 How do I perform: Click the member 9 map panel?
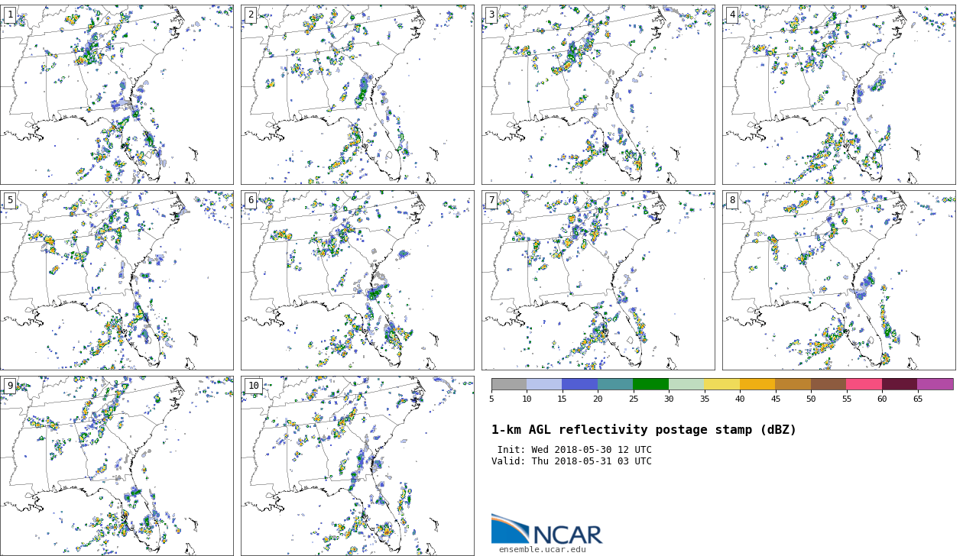(x=117, y=465)
